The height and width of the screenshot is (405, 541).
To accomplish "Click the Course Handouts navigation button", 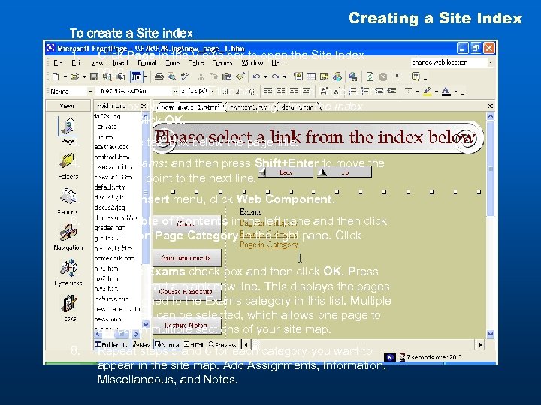I will tap(186, 291).
